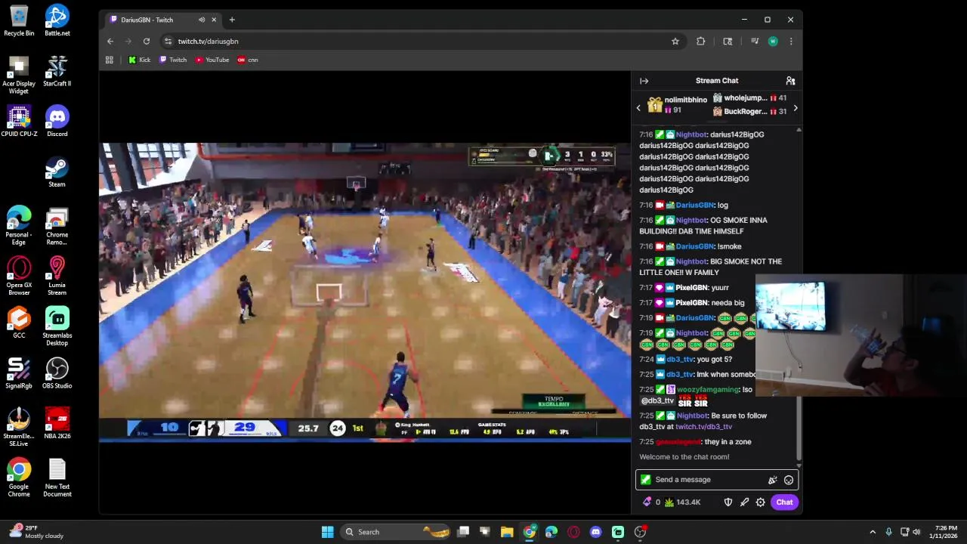
Task: Open StarCraft II desktop shortcut
Action: coord(57,71)
